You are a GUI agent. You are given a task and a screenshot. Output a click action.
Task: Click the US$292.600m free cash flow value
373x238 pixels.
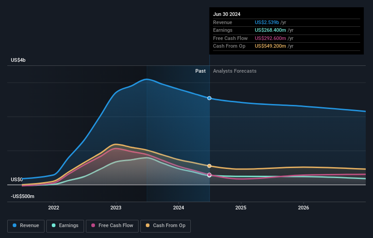tap(270, 38)
